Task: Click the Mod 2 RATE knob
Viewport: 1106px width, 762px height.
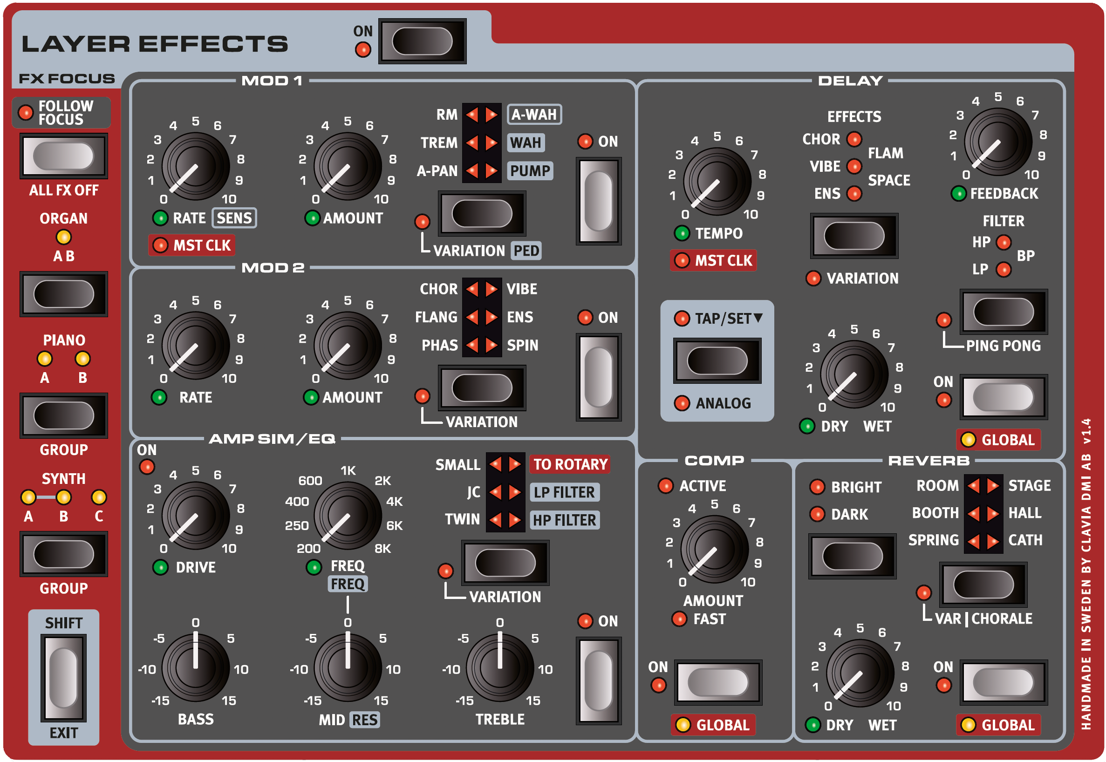Action: 195,345
